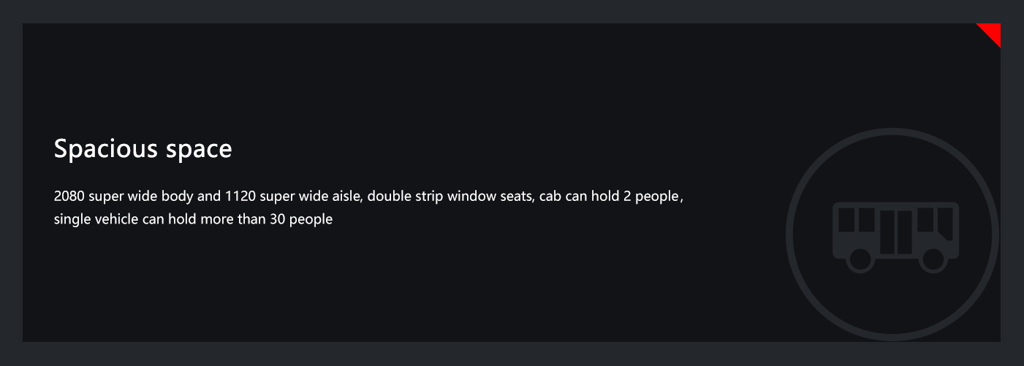This screenshot has height=366, width=1024.
Task: Click the gray outer border below the card
Action: 512,354
